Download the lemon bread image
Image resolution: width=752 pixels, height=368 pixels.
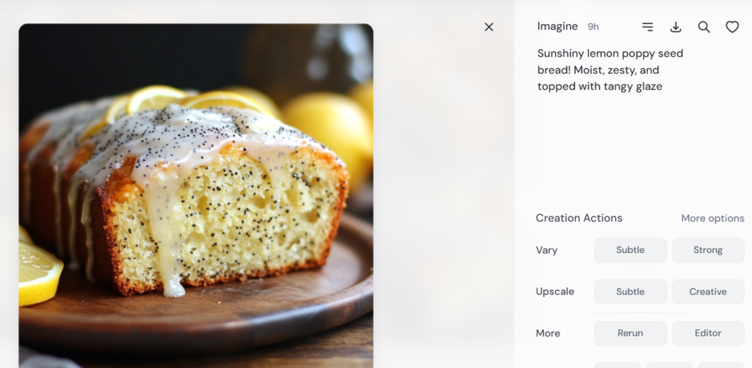click(x=676, y=27)
